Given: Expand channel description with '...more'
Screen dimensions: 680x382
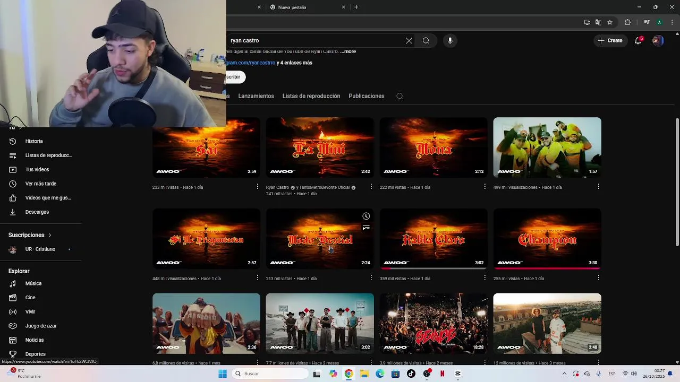Looking at the screenshot, I should tap(348, 51).
